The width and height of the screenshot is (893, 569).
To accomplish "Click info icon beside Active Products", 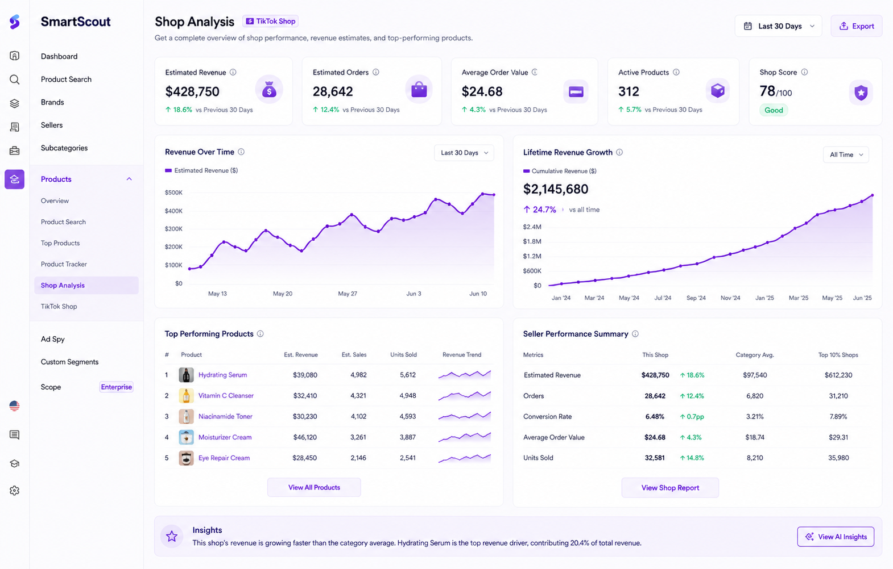I will point(676,72).
